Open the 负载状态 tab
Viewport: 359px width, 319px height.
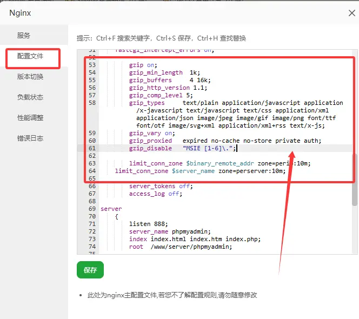pyautogui.click(x=34, y=97)
